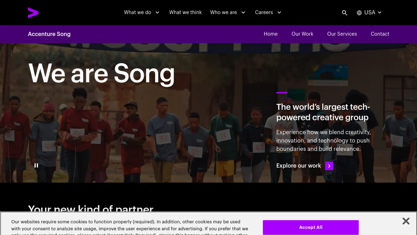Screen dimensions: 417x235
Task: Open the Contact tab
Action: pyautogui.click(x=380, y=34)
